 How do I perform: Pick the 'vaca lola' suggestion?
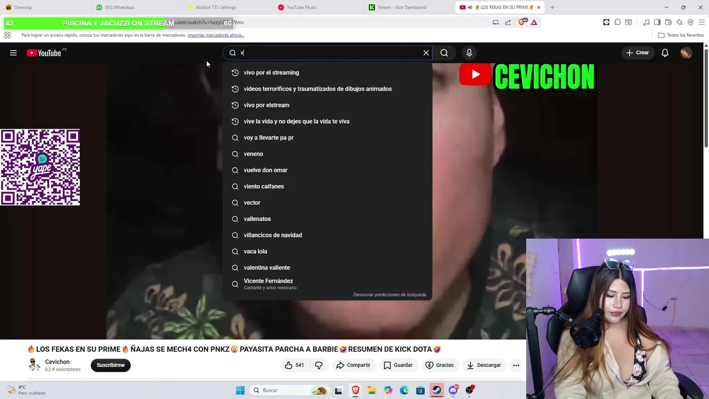[x=327, y=251]
